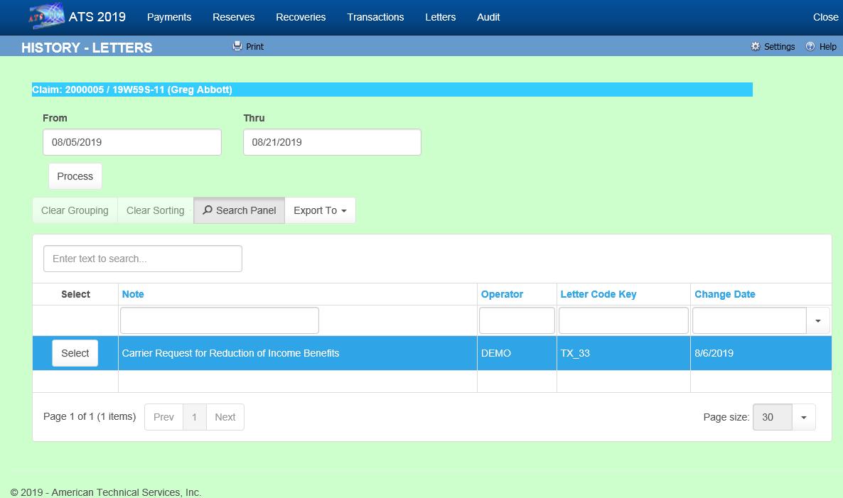The image size is (843, 498).
Task: Focus the From date field
Action: (x=132, y=142)
